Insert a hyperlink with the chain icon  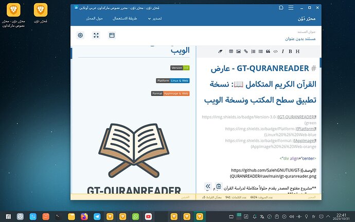click(x=246, y=52)
